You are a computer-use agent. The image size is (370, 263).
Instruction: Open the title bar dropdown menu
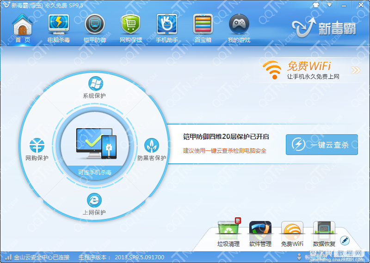pos(329,5)
